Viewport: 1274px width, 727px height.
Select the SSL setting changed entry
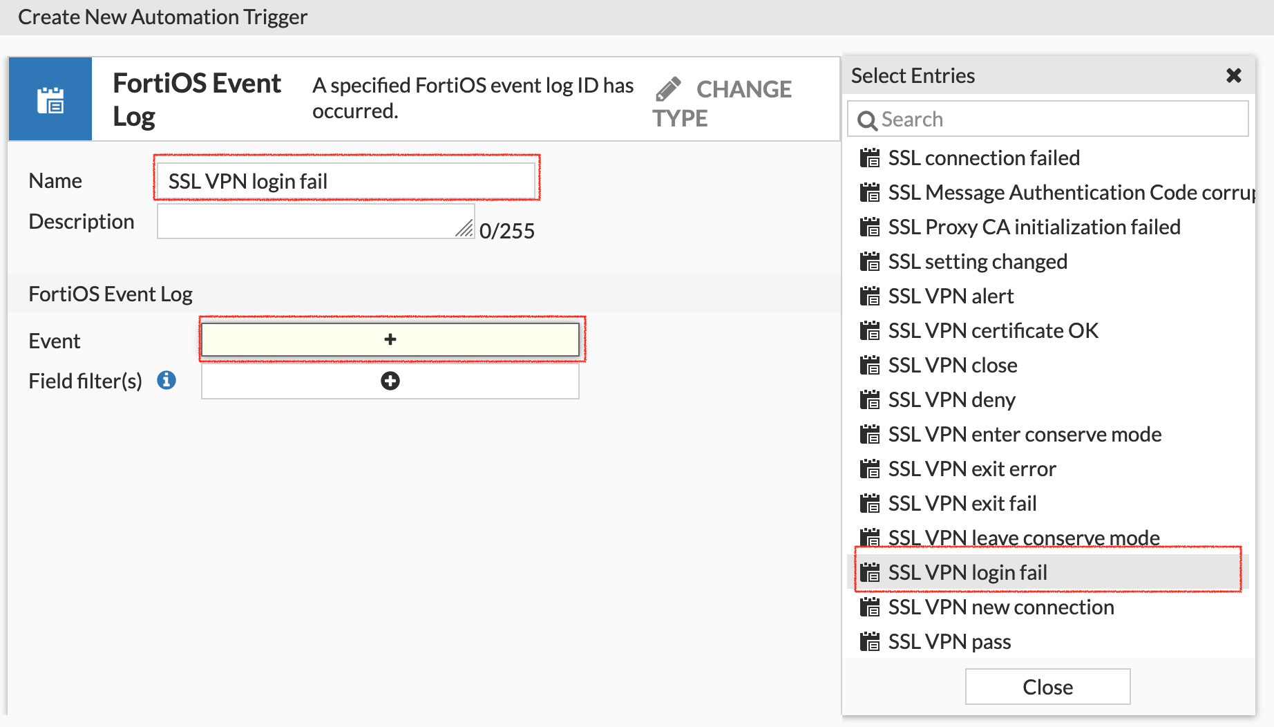[977, 262]
